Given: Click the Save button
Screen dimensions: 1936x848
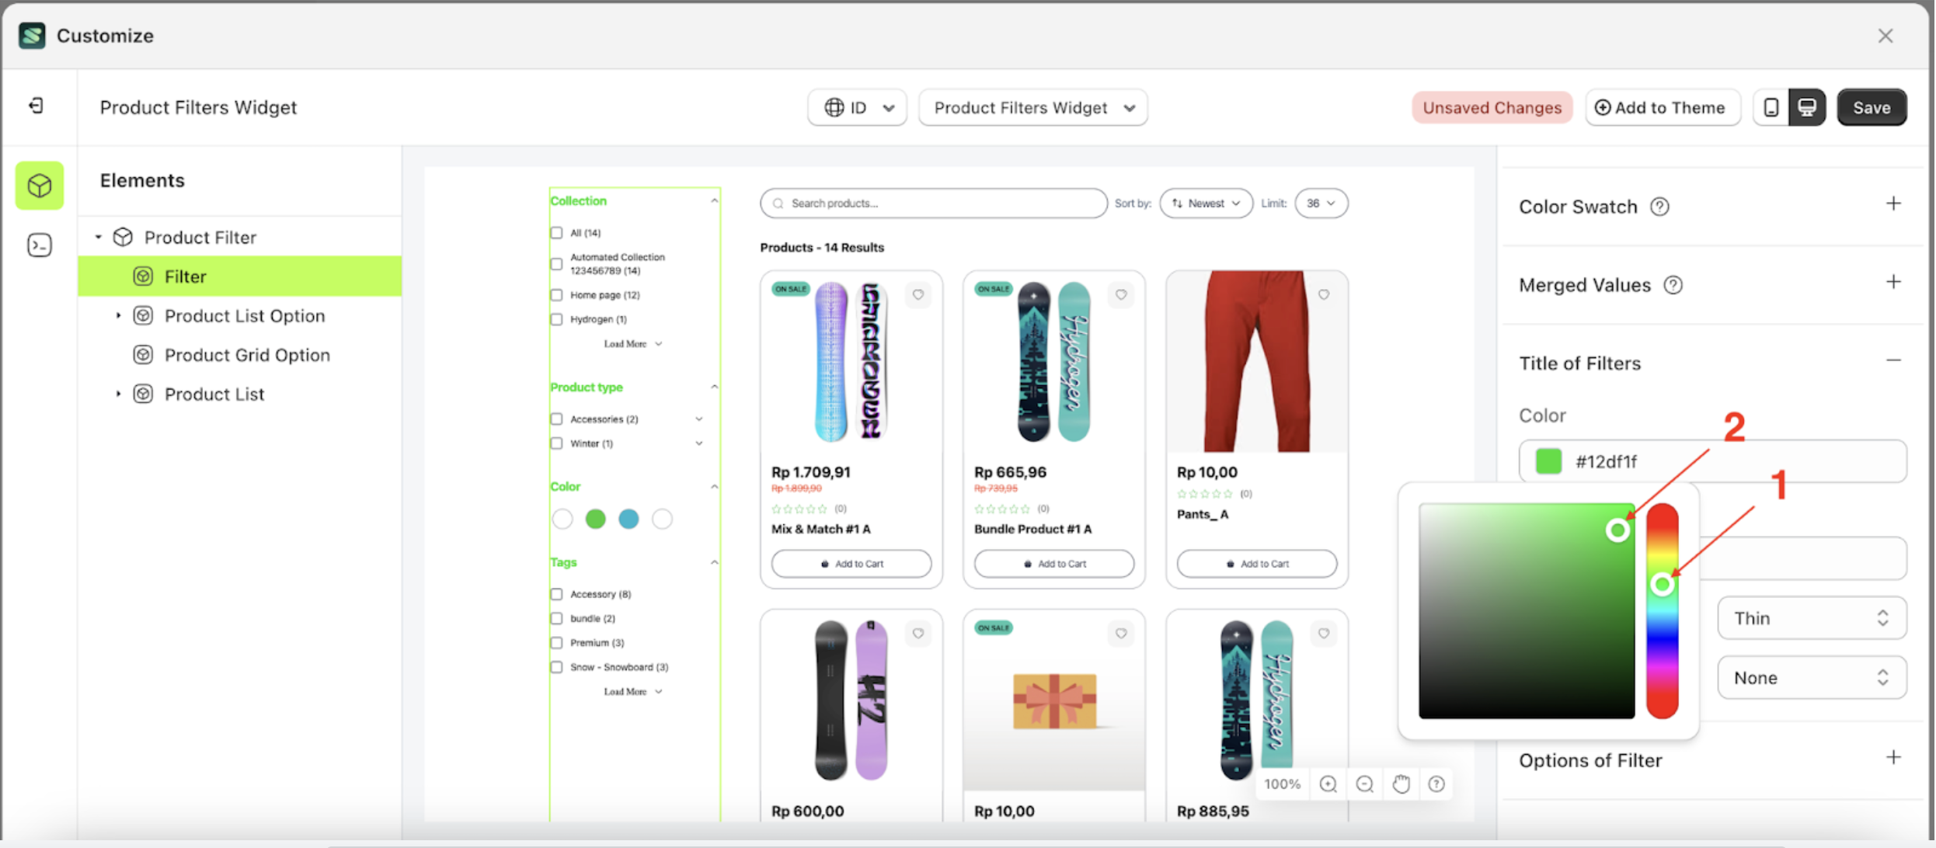Looking at the screenshot, I should click(1871, 107).
